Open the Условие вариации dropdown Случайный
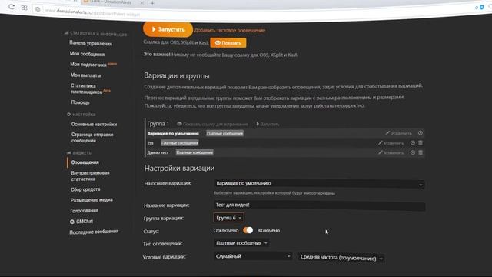Image resolution: width=492 pixels, height=277 pixels. tap(253, 256)
